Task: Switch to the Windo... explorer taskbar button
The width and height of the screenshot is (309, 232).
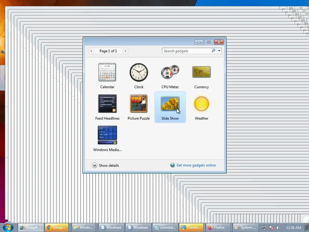Action: (84, 227)
